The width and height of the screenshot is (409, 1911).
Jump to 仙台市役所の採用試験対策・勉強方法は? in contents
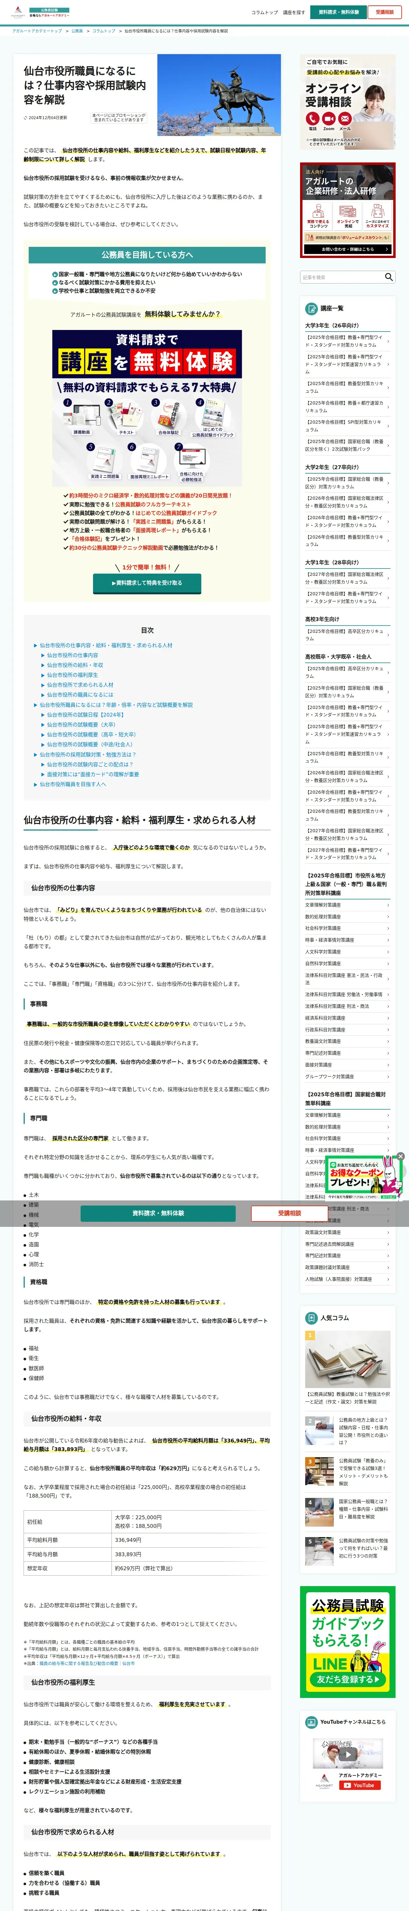88,755
